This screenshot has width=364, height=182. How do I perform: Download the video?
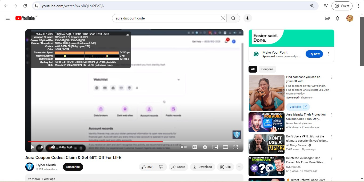(x=202, y=167)
